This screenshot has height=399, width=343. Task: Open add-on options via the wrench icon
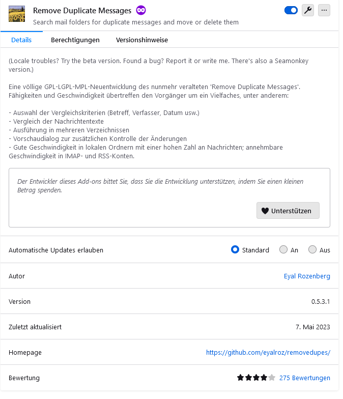pyautogui.click(x=308, y=10)
